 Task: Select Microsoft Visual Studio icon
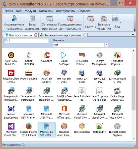(11, 130)
